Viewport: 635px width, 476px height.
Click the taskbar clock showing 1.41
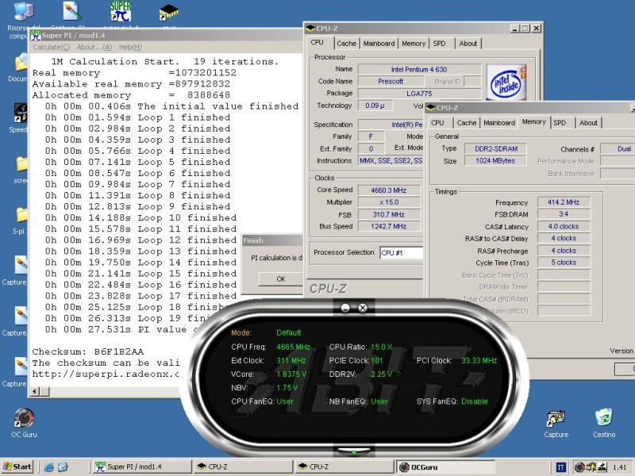[x=619, y=467]
